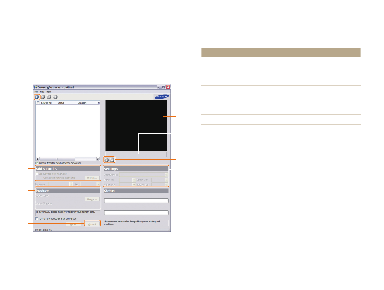Screen dimensions: 384x290
Task: Click the Output file name text field
Action: 68,207
